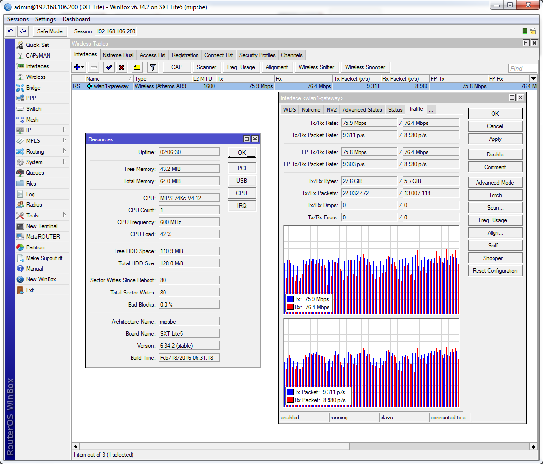Switch to the Registration tab
The height and width of the screenshot is (464, 543).
coord(185,55)
